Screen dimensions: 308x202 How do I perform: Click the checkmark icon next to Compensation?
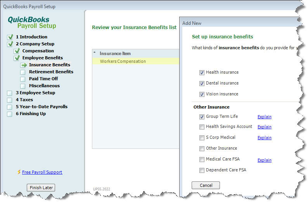tap(17, 51)
